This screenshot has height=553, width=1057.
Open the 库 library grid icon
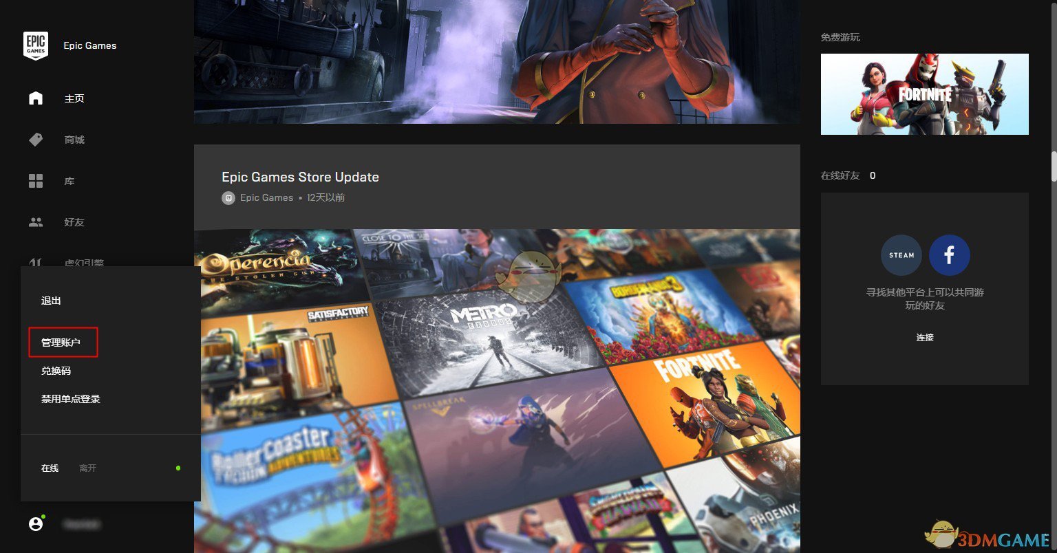[36, 181]
